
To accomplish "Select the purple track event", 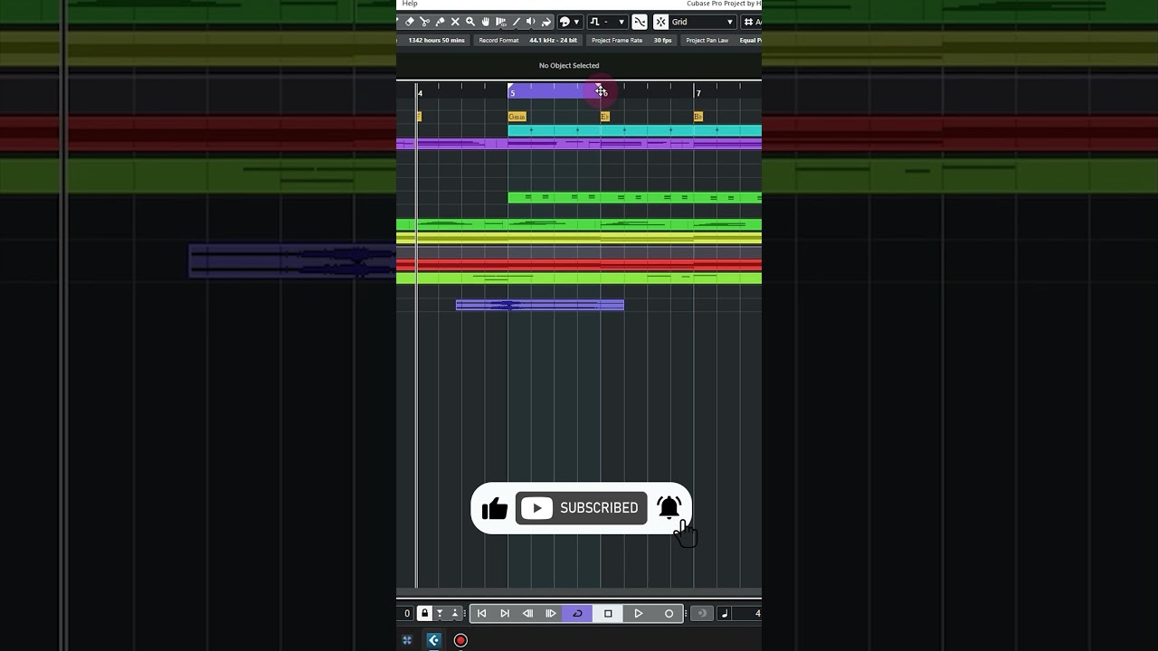I will point(579,143).
